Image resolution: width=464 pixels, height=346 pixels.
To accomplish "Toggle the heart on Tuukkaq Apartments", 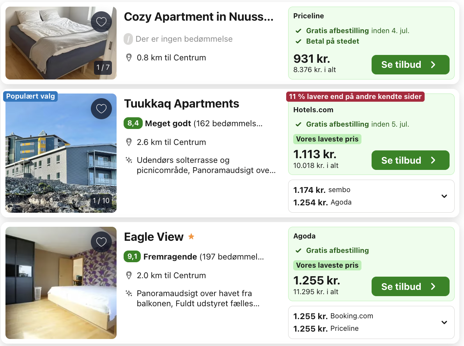I will click(101, 109).
